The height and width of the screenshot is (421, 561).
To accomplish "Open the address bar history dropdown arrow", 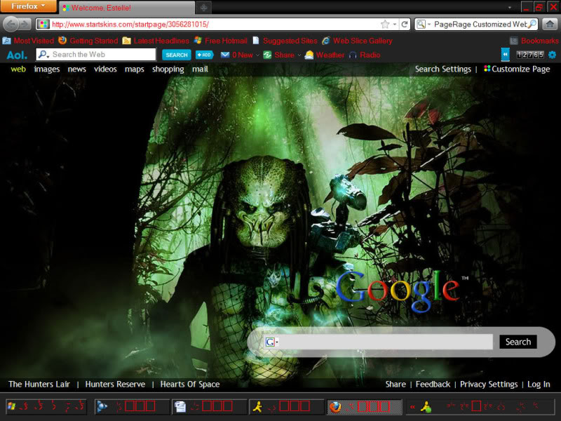I will point(395,25).
